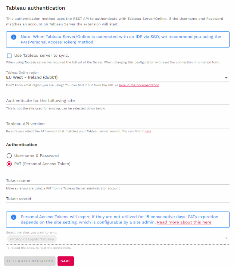Click the Authentication section label

pyautogui.click(x=22, y=145)
